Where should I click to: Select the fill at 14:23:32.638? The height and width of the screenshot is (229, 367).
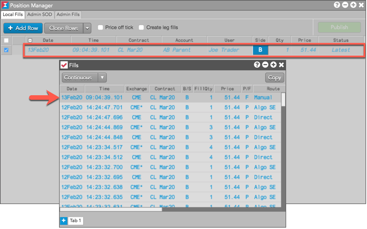click(x=170, y=187)
